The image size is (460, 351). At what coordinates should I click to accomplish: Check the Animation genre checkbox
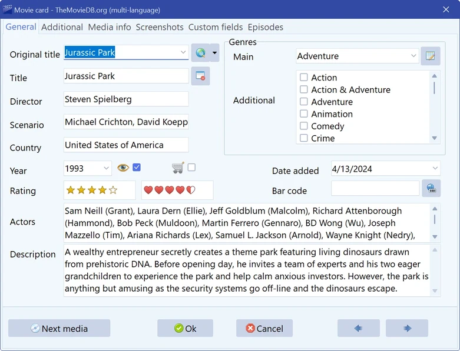click(x=304, y=113)
